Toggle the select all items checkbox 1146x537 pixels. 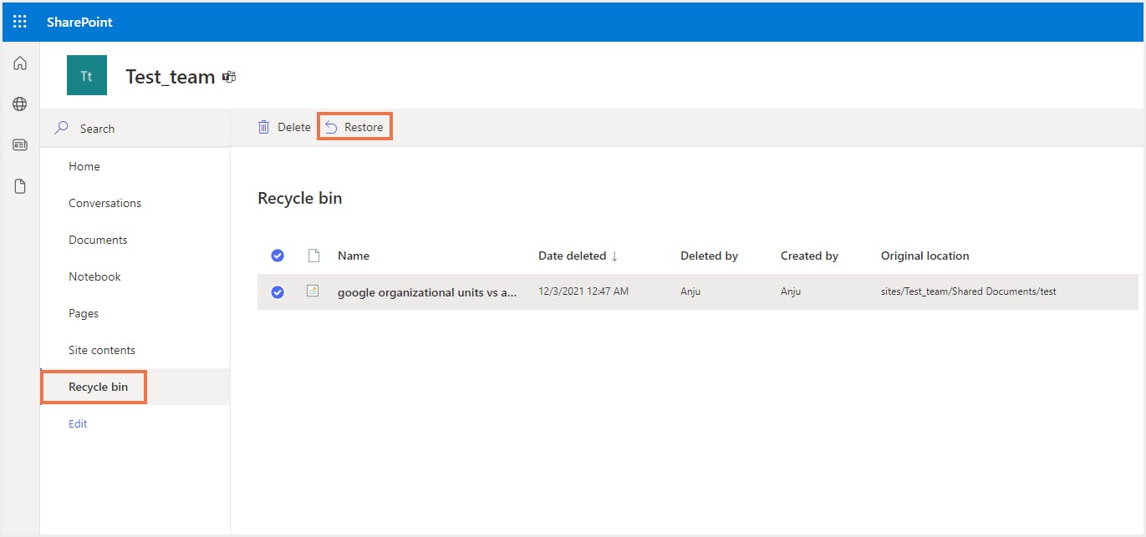(278, 256)
